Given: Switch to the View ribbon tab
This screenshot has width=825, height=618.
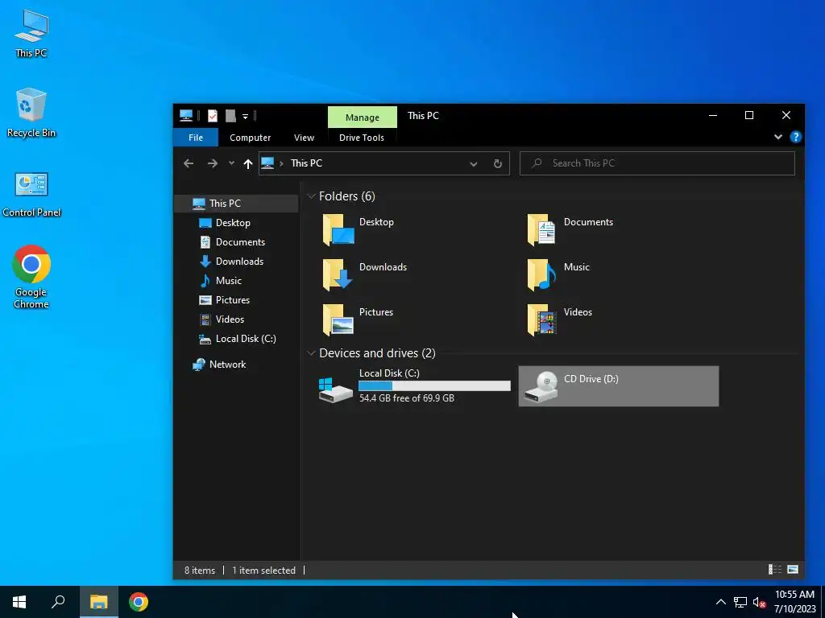Looking at the screenshot, I should tap(304, 138).
